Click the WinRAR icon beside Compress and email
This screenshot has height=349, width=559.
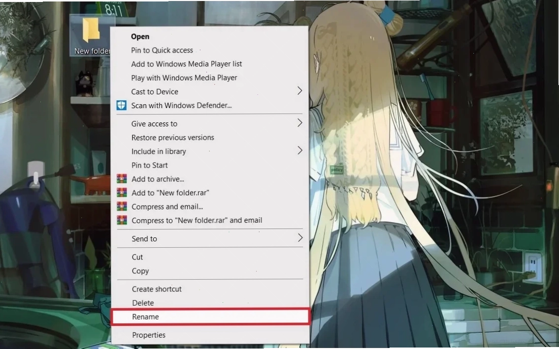122,206
